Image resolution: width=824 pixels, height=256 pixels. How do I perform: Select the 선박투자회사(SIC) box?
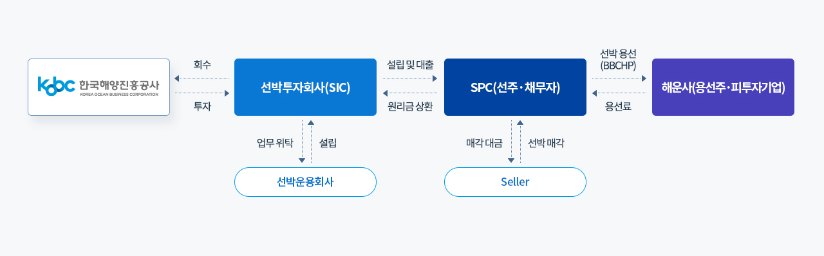(305, 87)
